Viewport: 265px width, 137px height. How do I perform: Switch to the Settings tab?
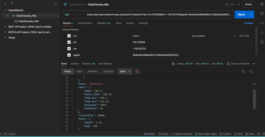(143, 23)
